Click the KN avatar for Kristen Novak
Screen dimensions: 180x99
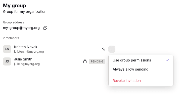pos(7,49)
